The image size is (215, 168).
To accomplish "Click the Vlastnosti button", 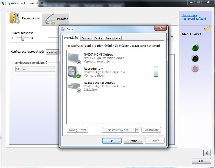I will [x=151, y=130].
